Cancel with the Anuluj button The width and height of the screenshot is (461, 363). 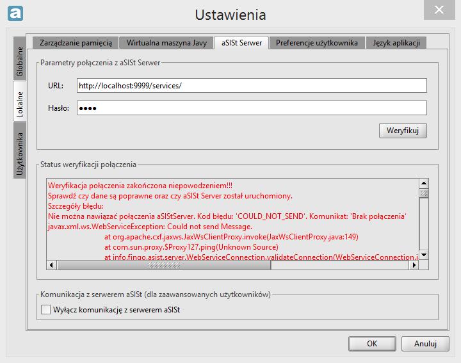(425, 344)
